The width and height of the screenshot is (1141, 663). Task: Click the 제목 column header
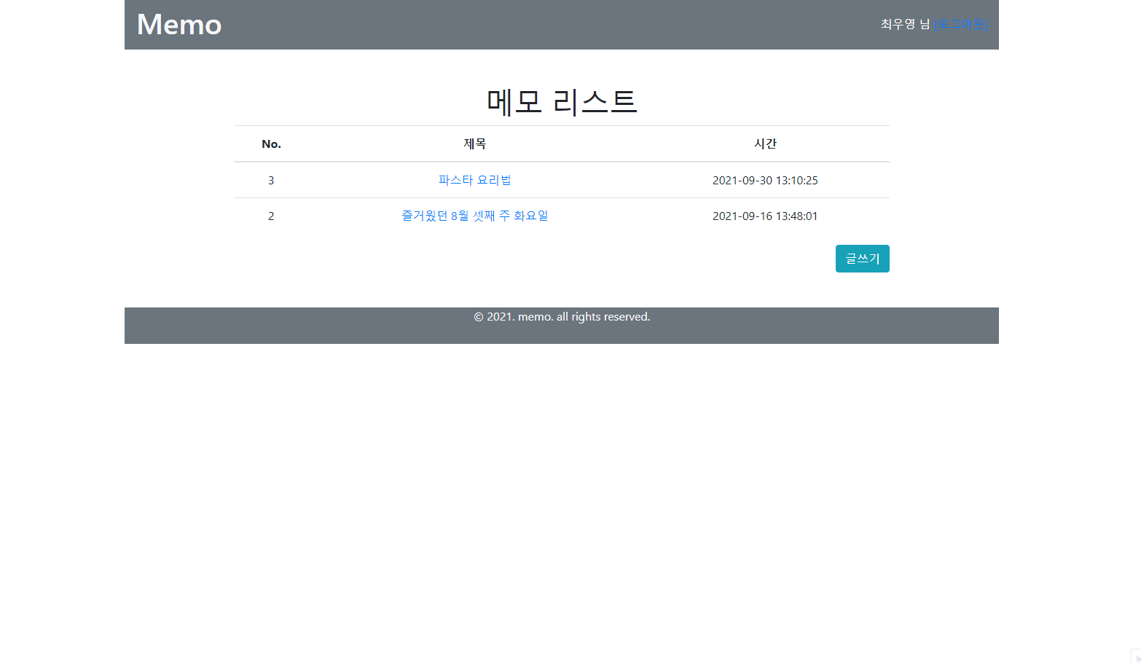[474, 144]
